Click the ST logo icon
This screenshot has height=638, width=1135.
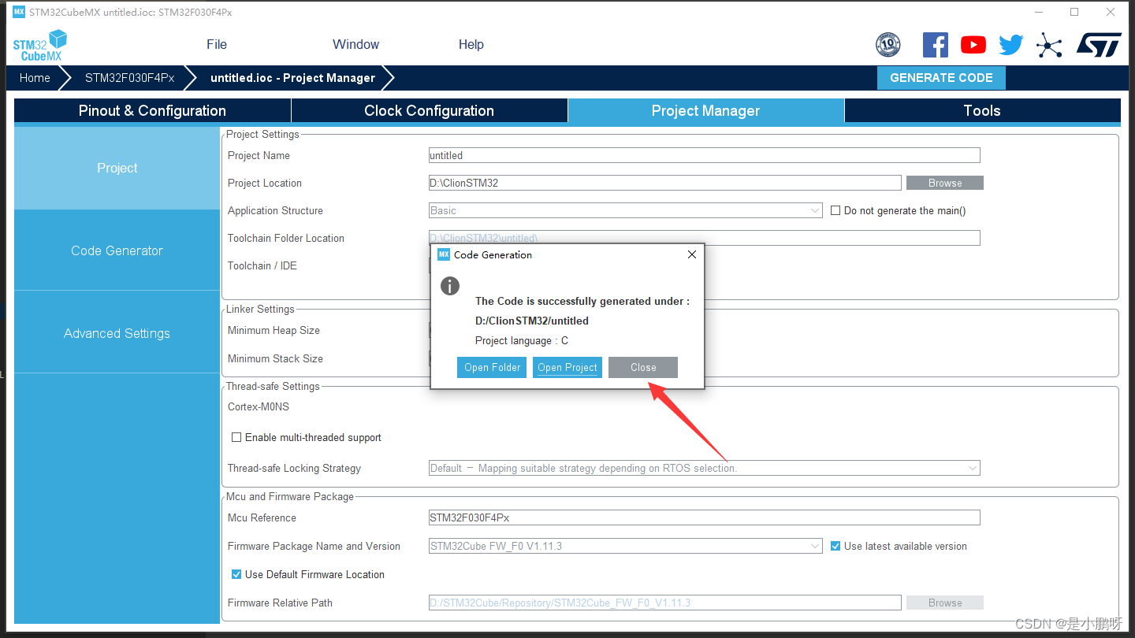(1099, 45)
